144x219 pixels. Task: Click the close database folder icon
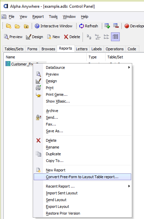point(26,26)
